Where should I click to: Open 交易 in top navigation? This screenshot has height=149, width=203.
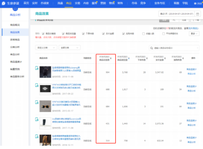(78, 3)
